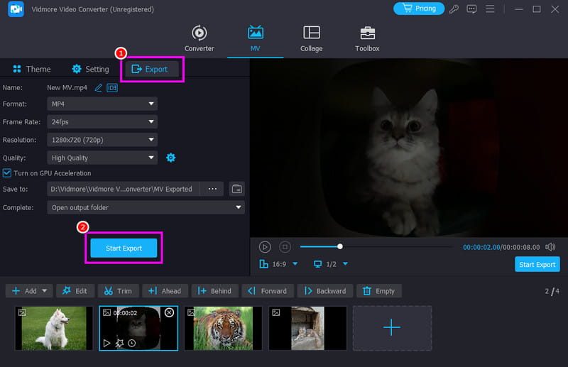Expand the Format dropdown MP4

(102, 104)
